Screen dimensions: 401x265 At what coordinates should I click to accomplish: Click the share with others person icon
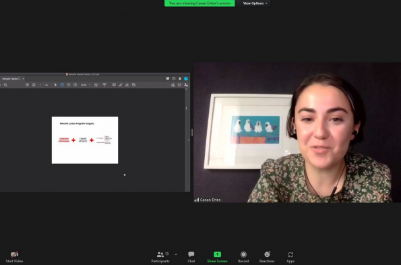click(x=186, y=85)
